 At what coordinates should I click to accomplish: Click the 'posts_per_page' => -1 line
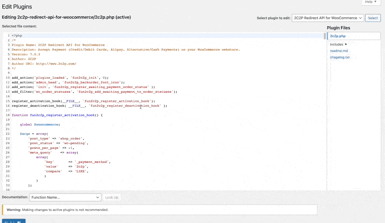coord(51,148)
